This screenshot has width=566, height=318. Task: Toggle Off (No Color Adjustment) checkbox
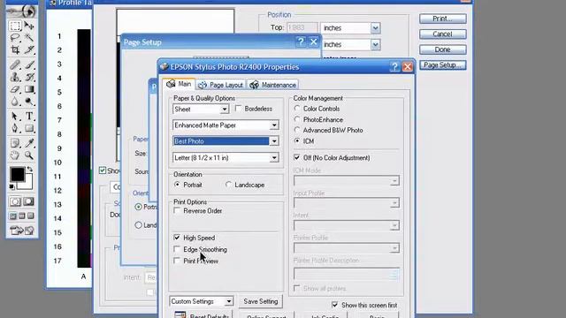(297, 157)
